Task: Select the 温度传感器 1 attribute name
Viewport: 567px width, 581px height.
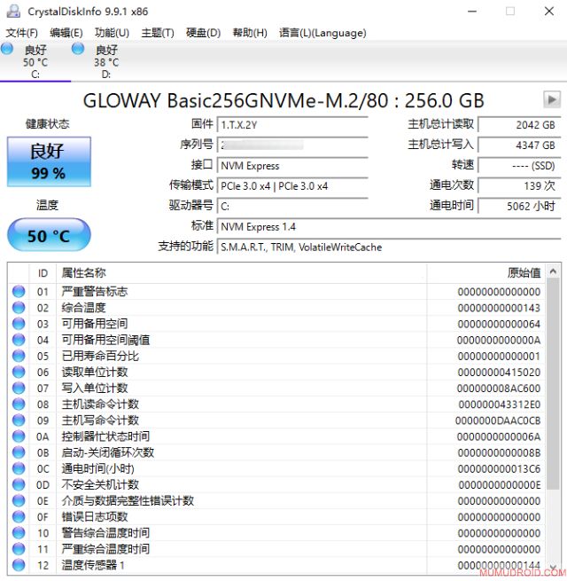Action: point(93,565)
